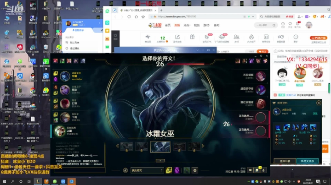Click the left gold button in hero info panel

285,161
